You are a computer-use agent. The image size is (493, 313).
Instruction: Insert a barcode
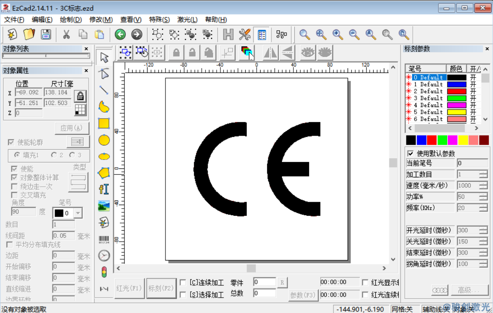(x=104, y=240)
